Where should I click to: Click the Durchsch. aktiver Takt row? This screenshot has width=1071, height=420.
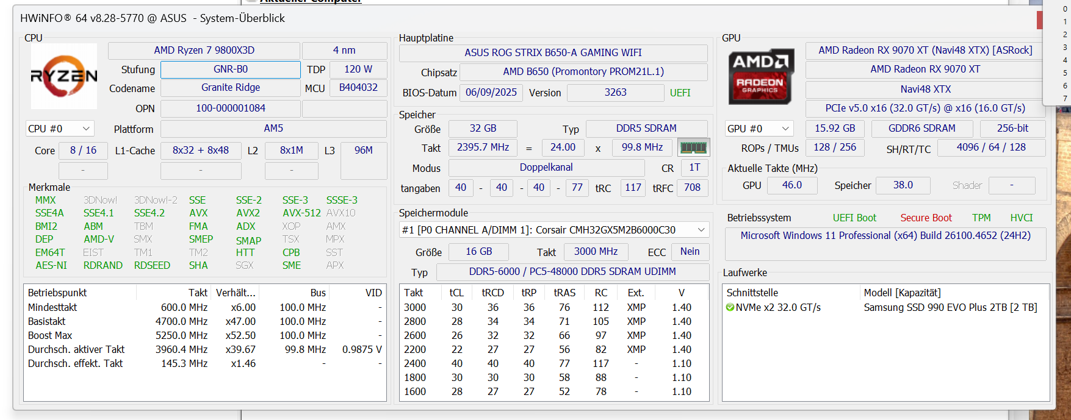(x=204, y=350)
